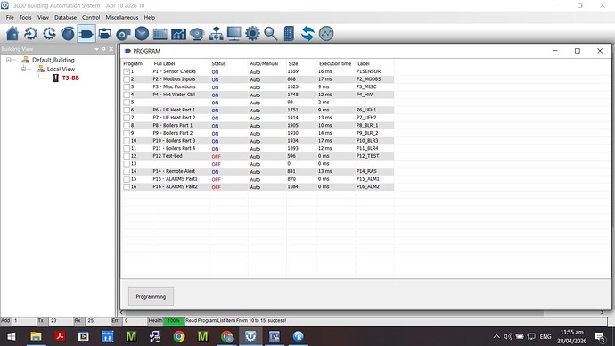615x346 pixels.
Task: Toggle checkbox for program 4 Hot Water Ctrl
Action: tap(127, 95)
